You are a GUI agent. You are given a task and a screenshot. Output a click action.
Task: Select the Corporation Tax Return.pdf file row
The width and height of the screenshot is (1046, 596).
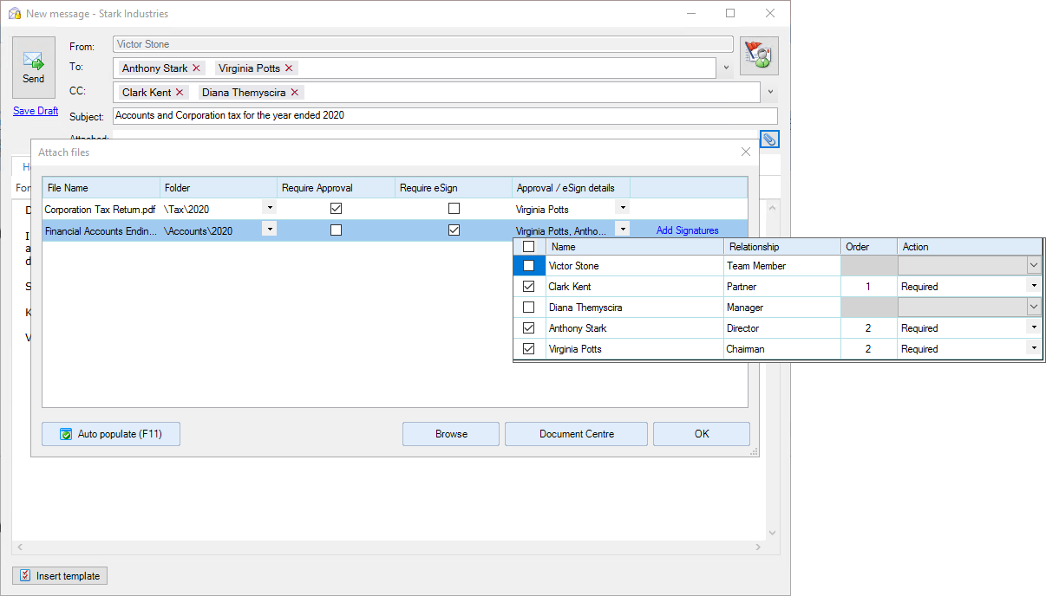click(395, 209)
